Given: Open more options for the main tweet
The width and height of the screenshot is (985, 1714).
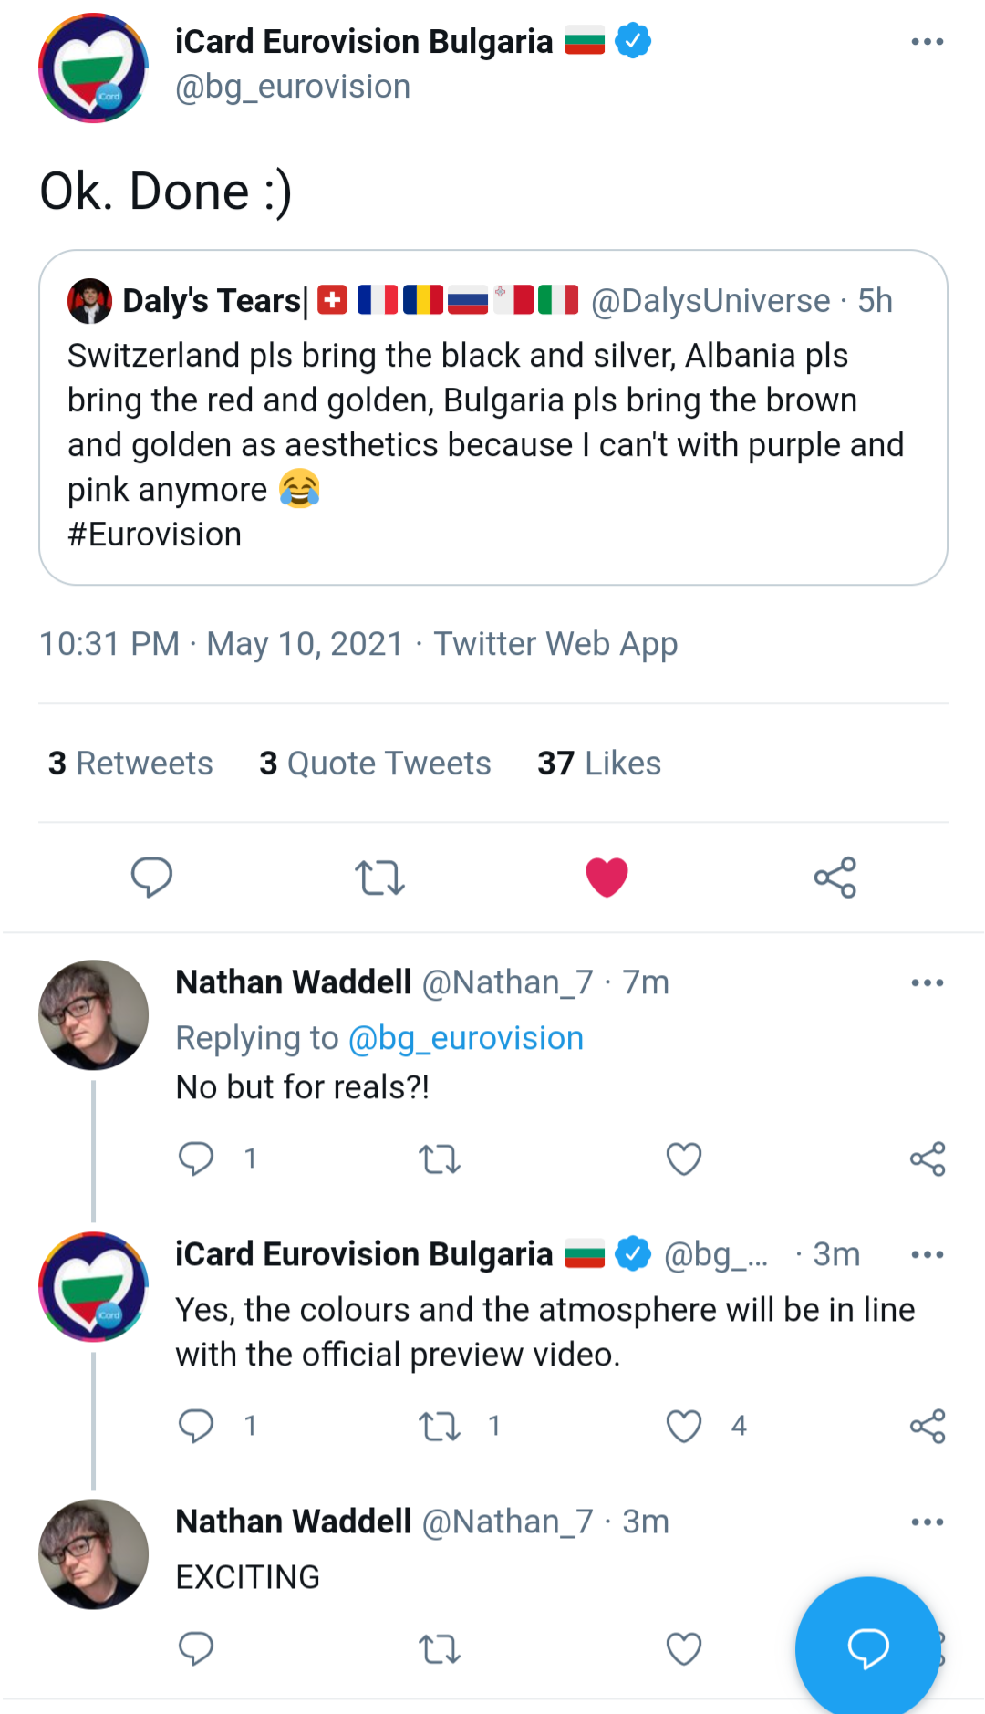Looking at the screenshot, I should click(928, 42).
